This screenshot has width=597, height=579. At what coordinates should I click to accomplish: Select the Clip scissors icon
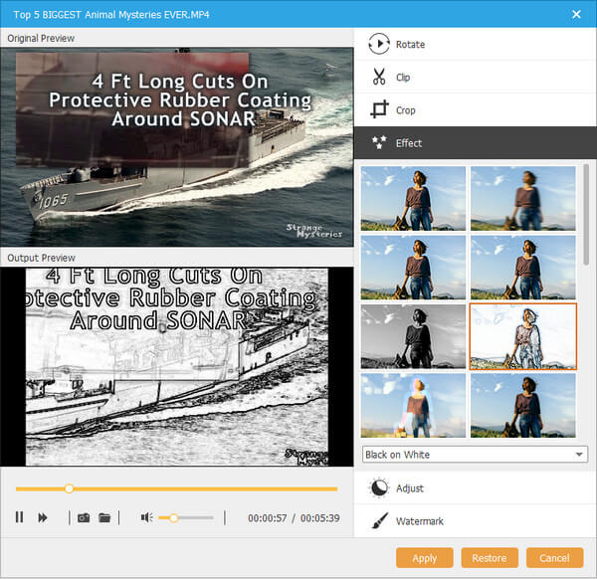pos(378,77)
